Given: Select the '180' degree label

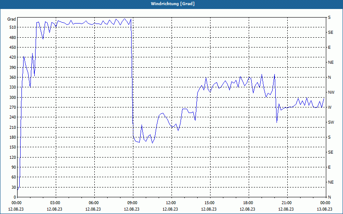Looking at the screenshot, I should tap(12, 137).
